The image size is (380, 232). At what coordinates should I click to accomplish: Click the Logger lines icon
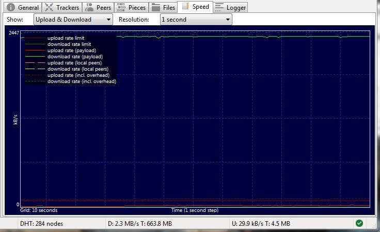coord(219,7)
